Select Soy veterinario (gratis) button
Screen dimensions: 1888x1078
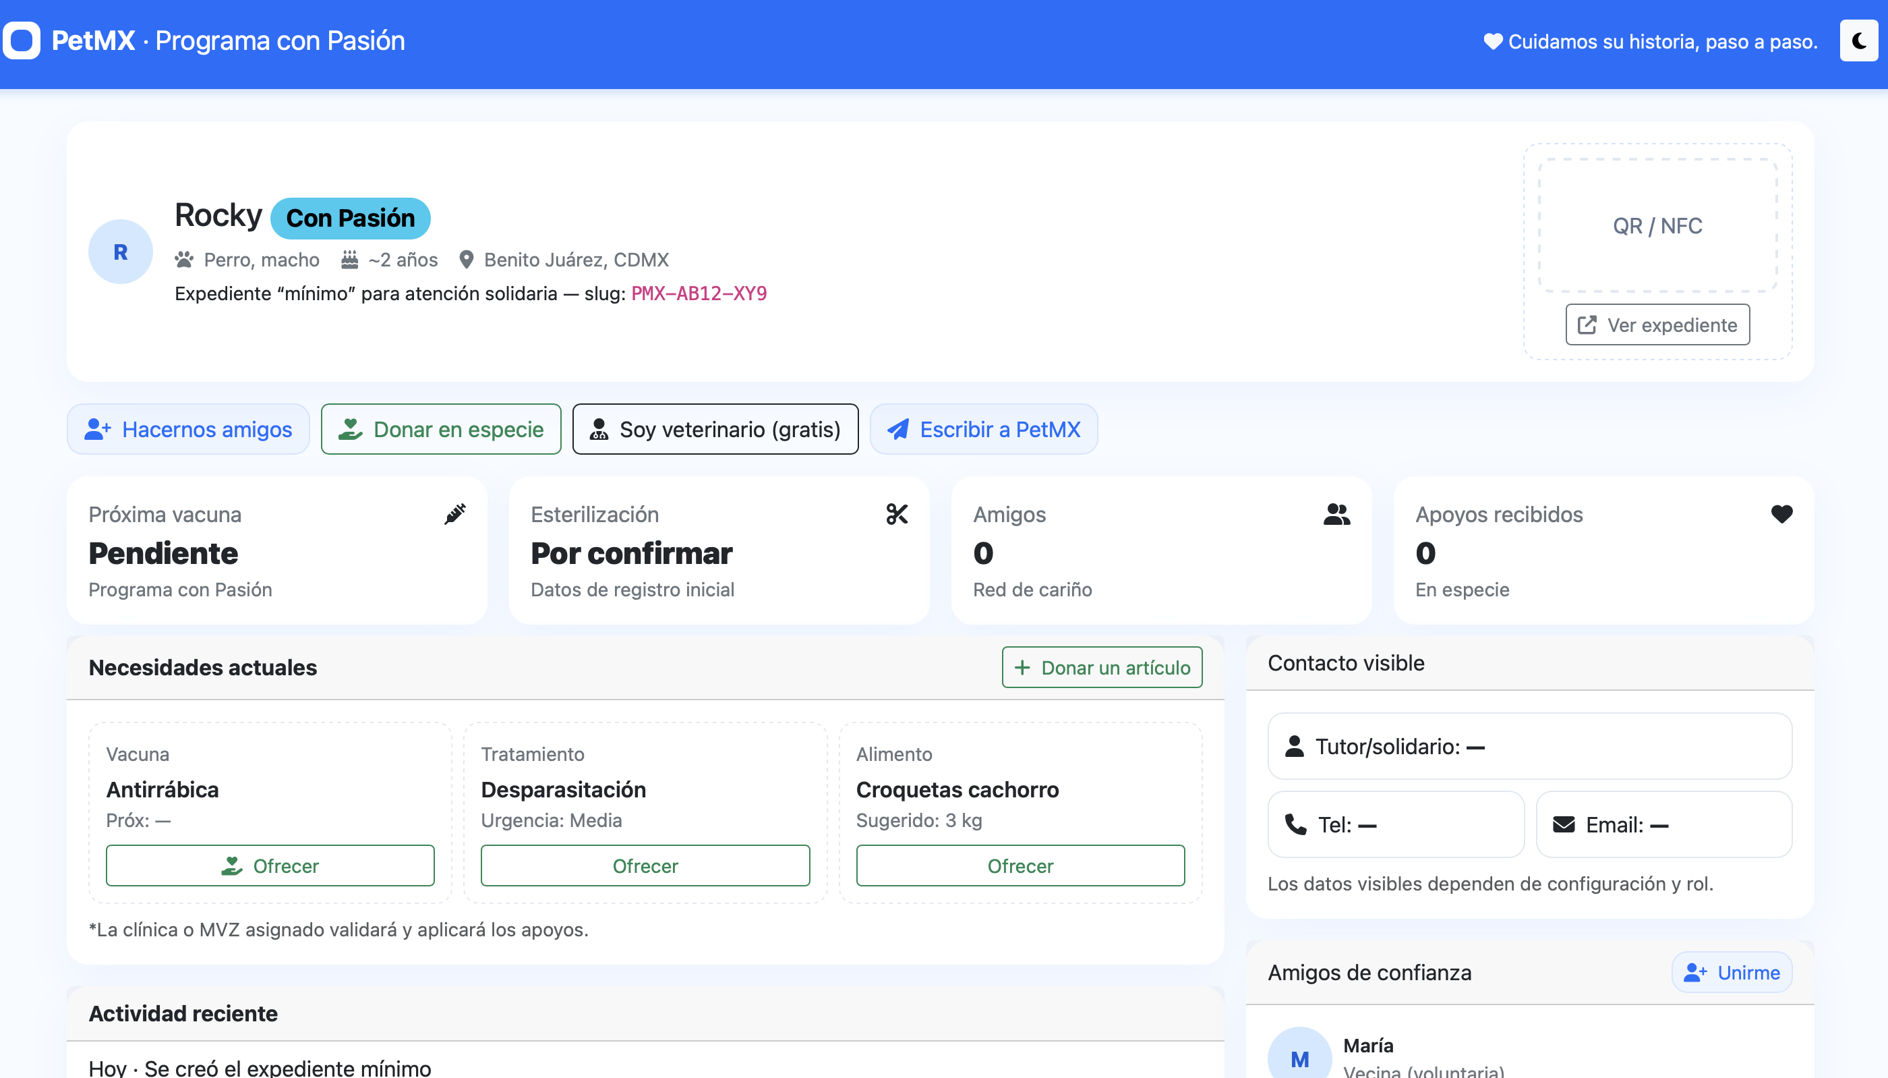(x=715, y=430)
